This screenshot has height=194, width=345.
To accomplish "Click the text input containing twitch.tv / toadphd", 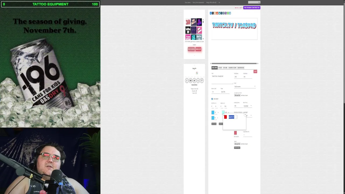I will [x=222, y=79].
